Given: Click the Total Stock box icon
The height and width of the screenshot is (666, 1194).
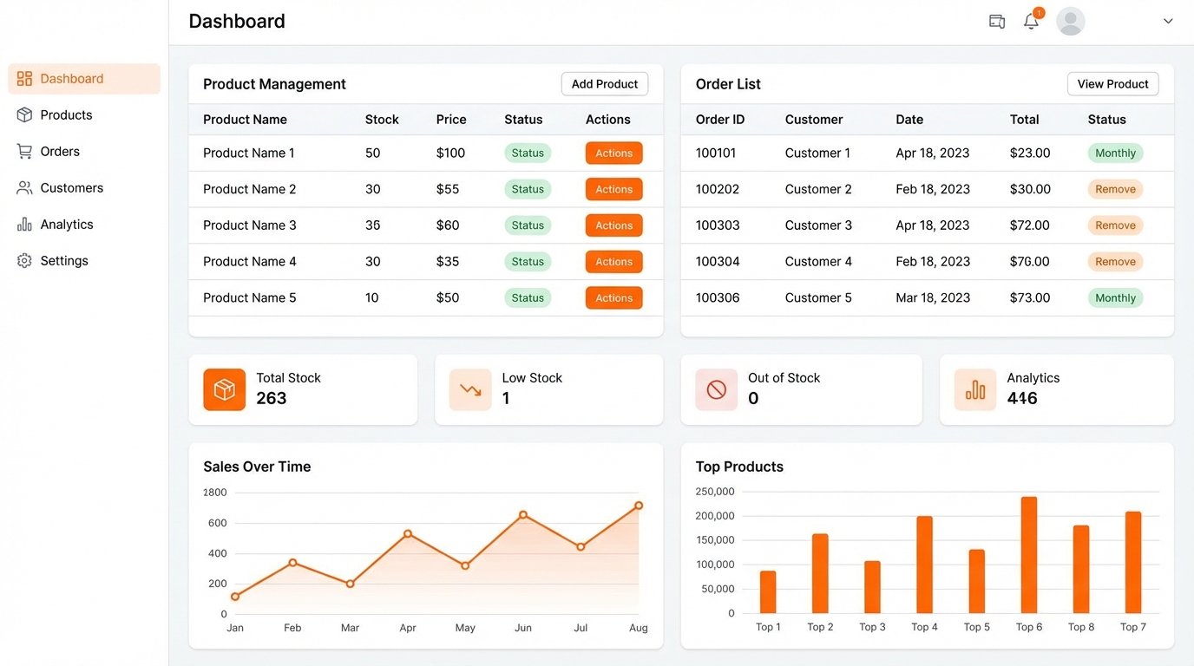Looking at the screenshot, I should tap(225, 389).
